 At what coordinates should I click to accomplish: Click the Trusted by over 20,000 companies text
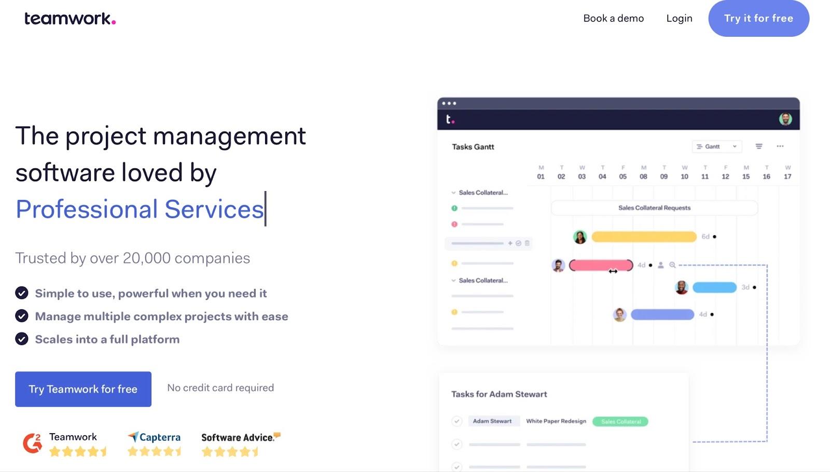point(133,258)
